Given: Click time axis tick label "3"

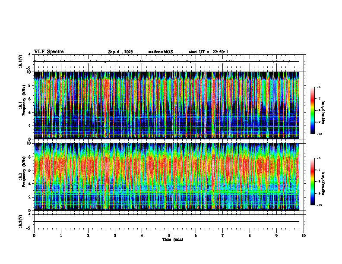Looking at the screenshot, I should [115, 236].
